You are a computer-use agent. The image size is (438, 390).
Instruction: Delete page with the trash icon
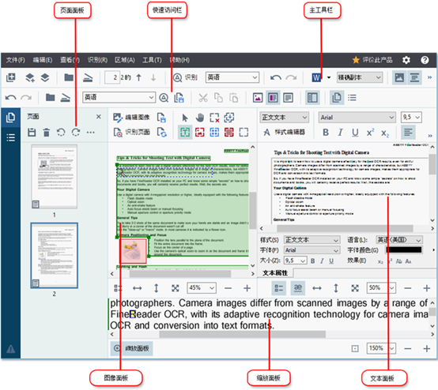point(47,132)
